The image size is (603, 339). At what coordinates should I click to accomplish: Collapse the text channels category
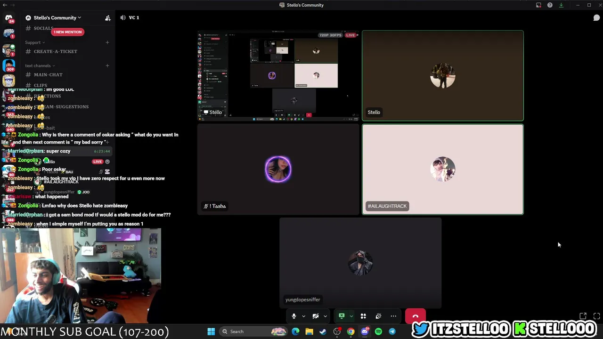tap(40, 66)
